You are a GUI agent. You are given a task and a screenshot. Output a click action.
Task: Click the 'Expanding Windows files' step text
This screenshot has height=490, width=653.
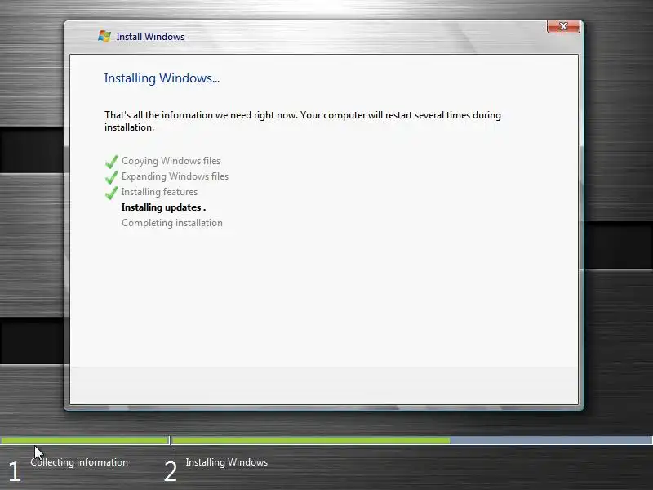pos(175,176)
